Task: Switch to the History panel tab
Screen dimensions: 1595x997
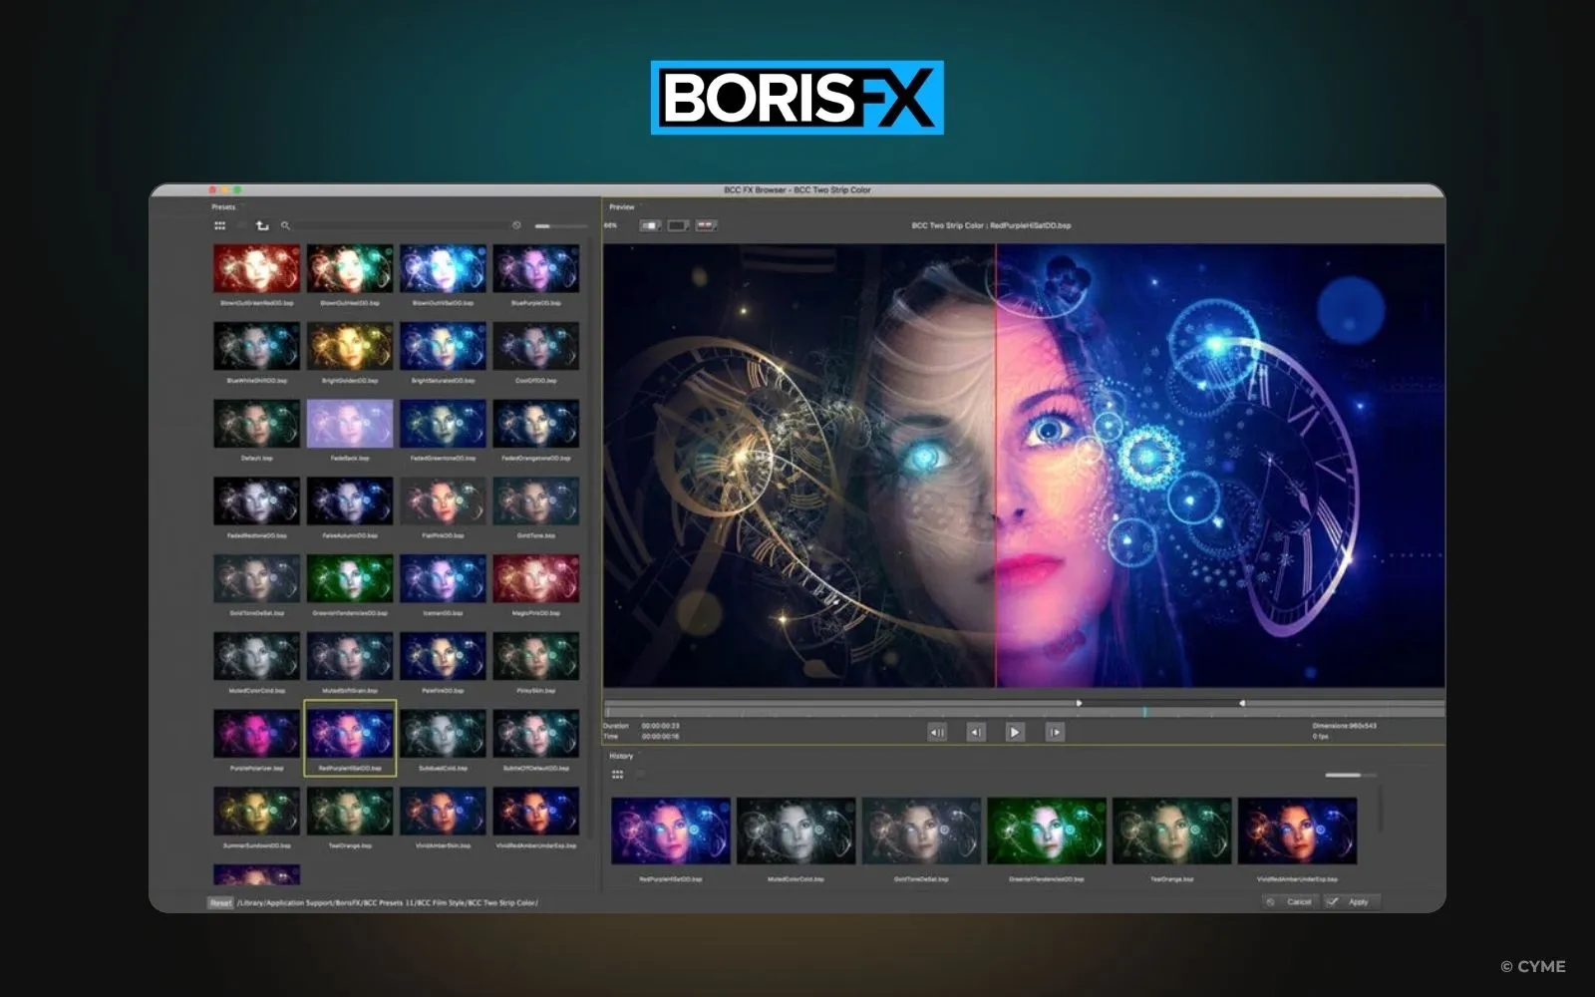Action: 623,756
